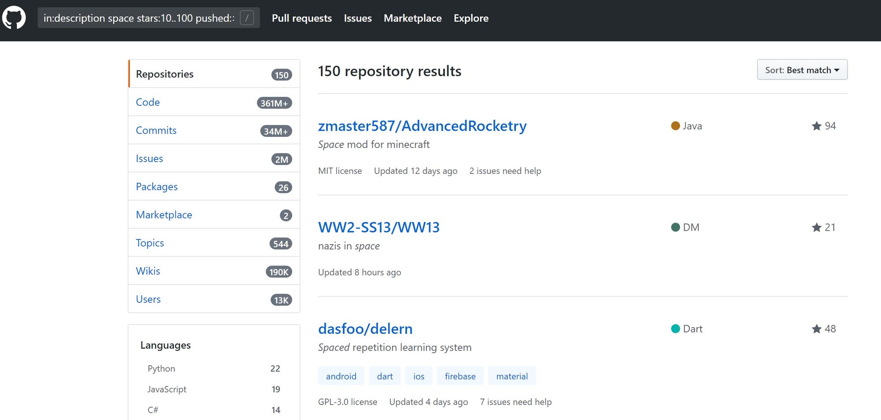The width and height of the screenshot is (881, 420).
Task: Click the firebase topic tag
Action: (x=460, y=376)
